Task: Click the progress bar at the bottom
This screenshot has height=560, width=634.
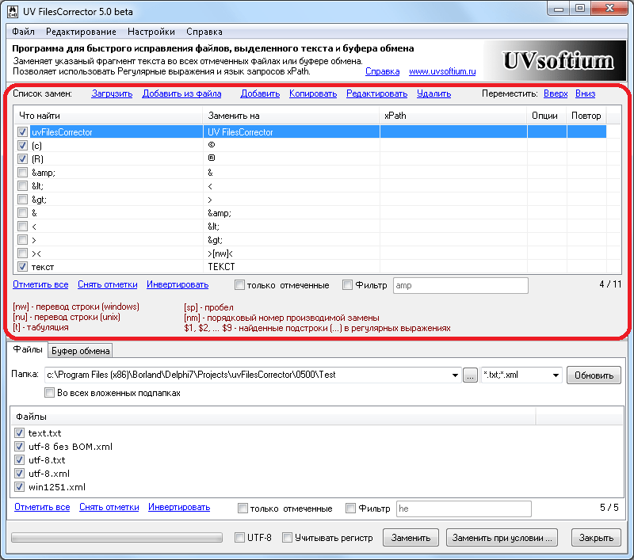Action: (116, 537)
